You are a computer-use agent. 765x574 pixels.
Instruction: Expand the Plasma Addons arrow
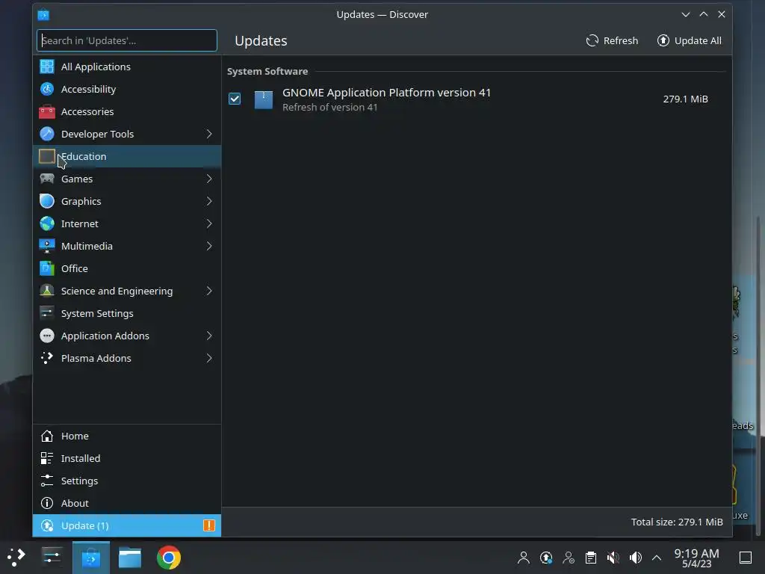[209, 358]
